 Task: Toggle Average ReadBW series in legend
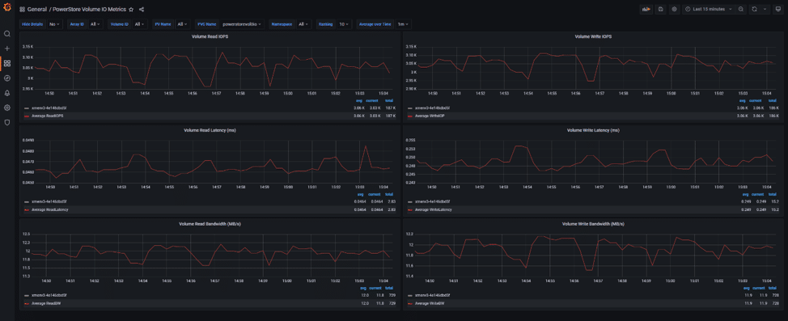(x=46, y=302)
